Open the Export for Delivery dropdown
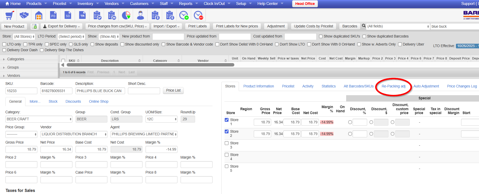This screenshot has height=194, width=479. [x=61, y=26]
